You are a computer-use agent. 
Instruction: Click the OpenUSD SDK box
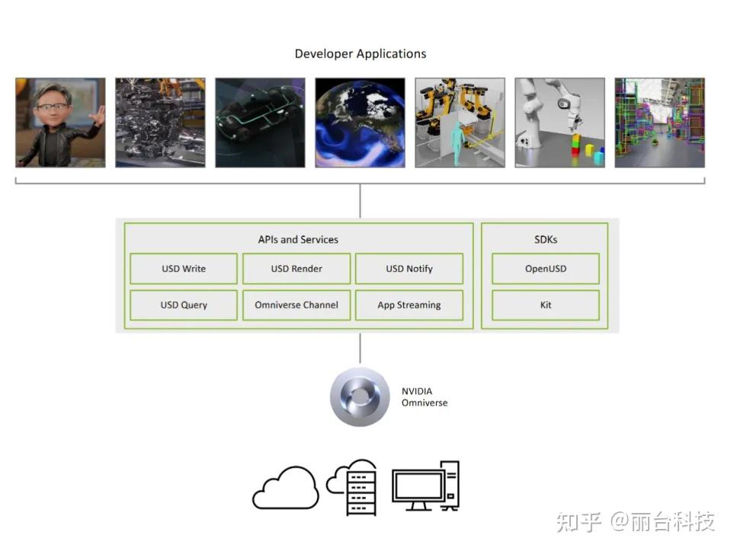(545, 269)
